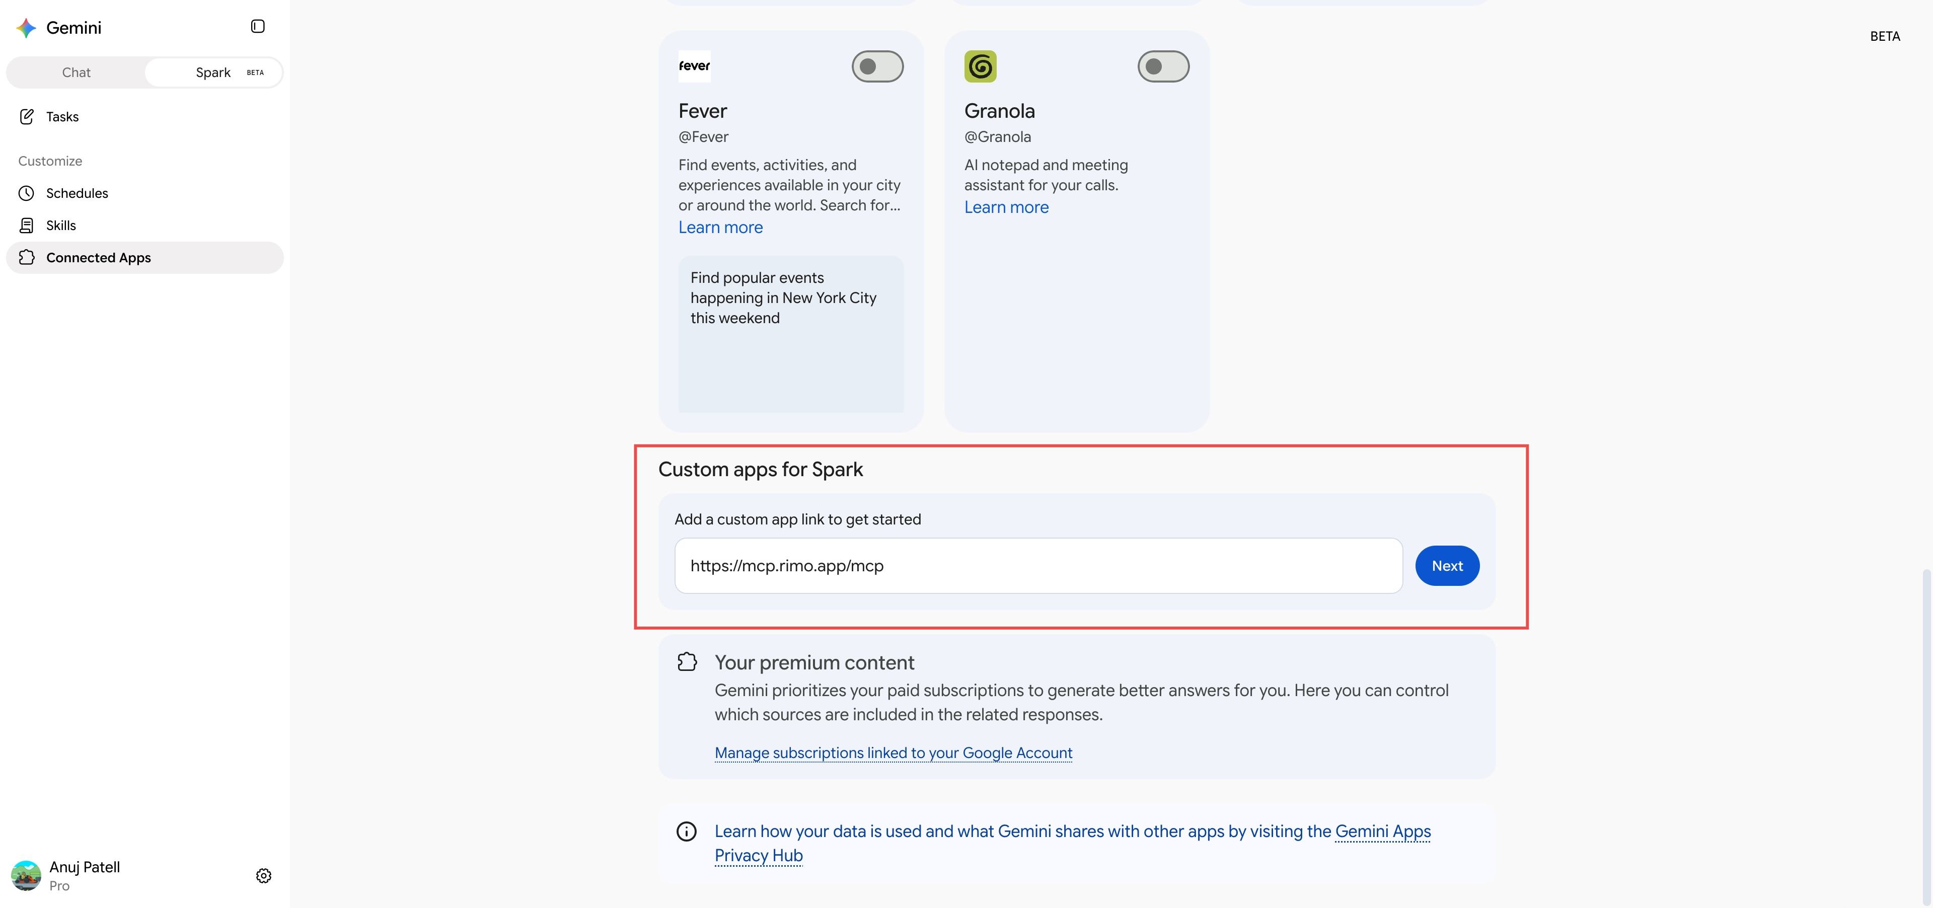Click the info icon near privacy notice

point(687,831)
